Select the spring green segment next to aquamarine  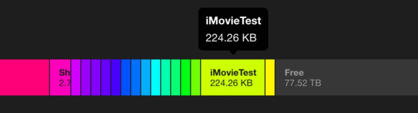[176, 77]
